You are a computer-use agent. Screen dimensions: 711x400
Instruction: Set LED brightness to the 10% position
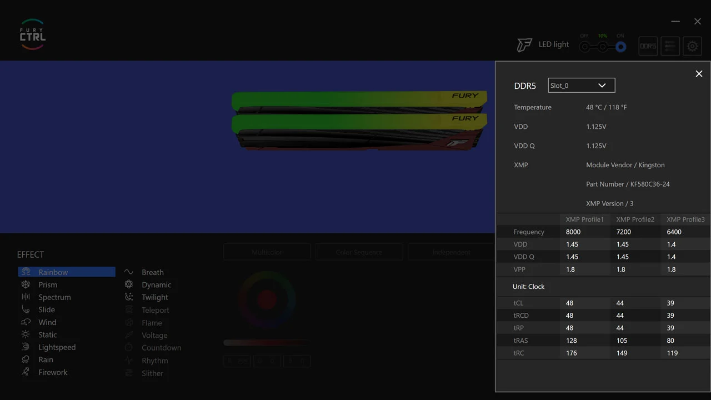603,47
